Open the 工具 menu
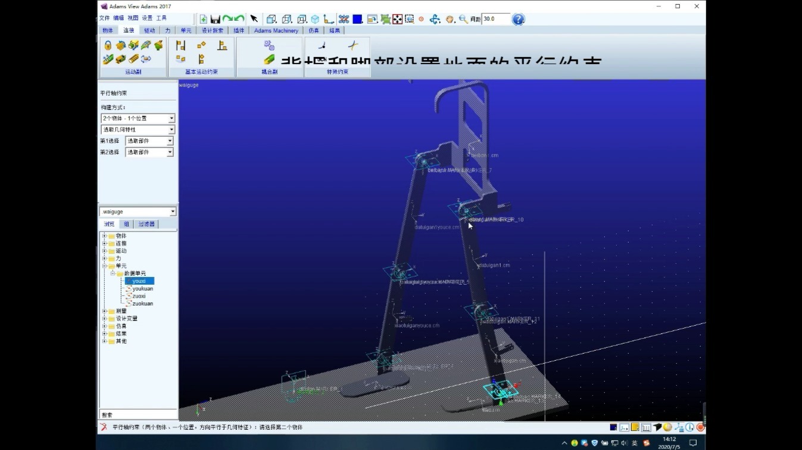The height and width of the screenshot is (450, 802). pyautogui.click(x=161, y=18)
